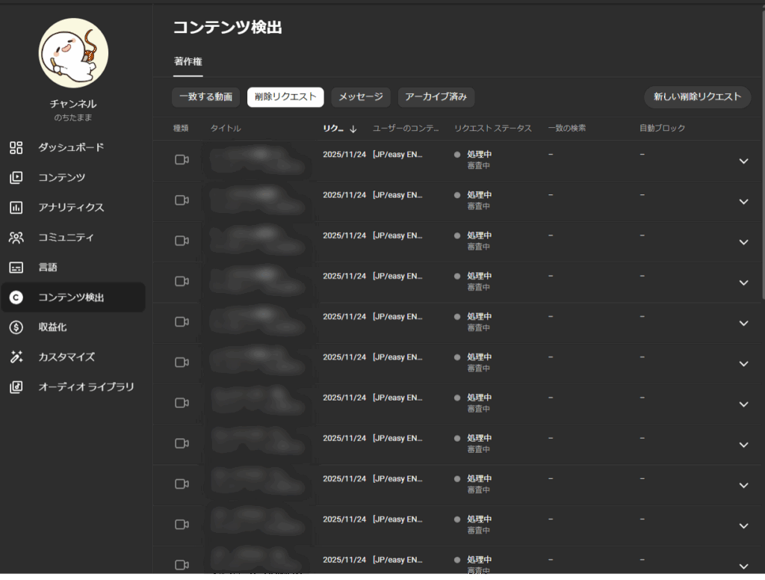The height and width of the screenshot is (580, 765).
Task: Open Monetization (収益化) dollar icon
Action: point(16,327)
